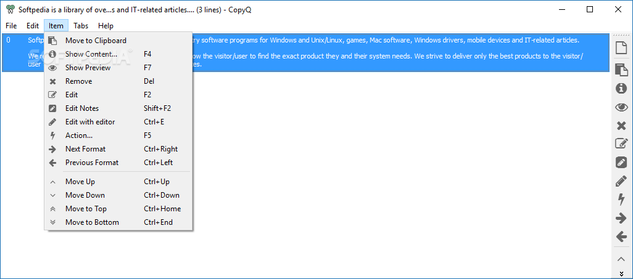Click the X remove icon in side toolbar

621,126
